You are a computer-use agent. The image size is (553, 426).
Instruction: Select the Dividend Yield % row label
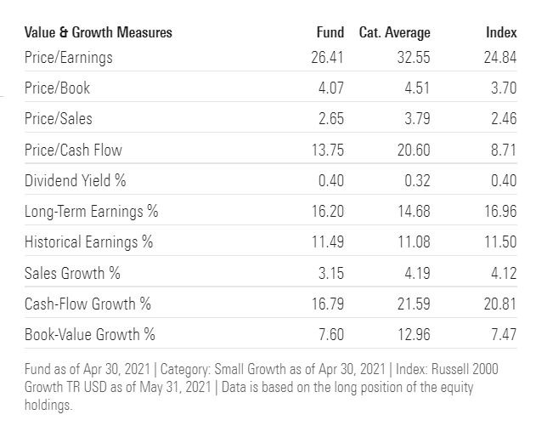pos(75,180)
